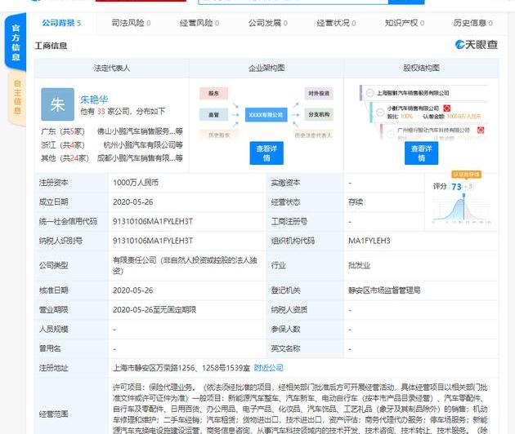
Task: Click industry value 批发业
Action: point(359,265)
